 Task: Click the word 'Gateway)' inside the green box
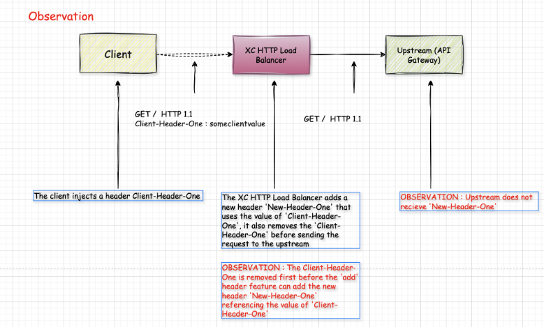coord(424,60)
